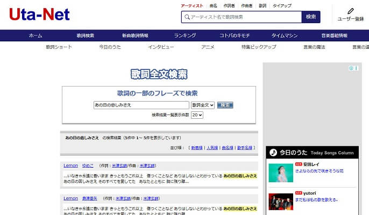Click the magnifier icon in the artist search box
The height and width of the screenshot is (215, 369).
click(x=187, y=17)
